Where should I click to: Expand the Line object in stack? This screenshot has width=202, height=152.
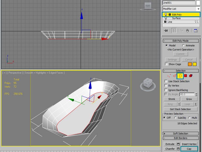[165, 22]
